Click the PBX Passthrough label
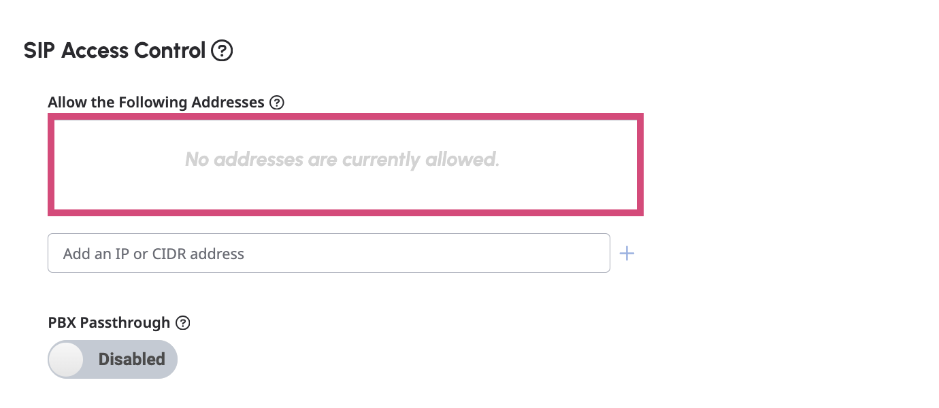Viewport: 939px width, 408px height. 108,323
